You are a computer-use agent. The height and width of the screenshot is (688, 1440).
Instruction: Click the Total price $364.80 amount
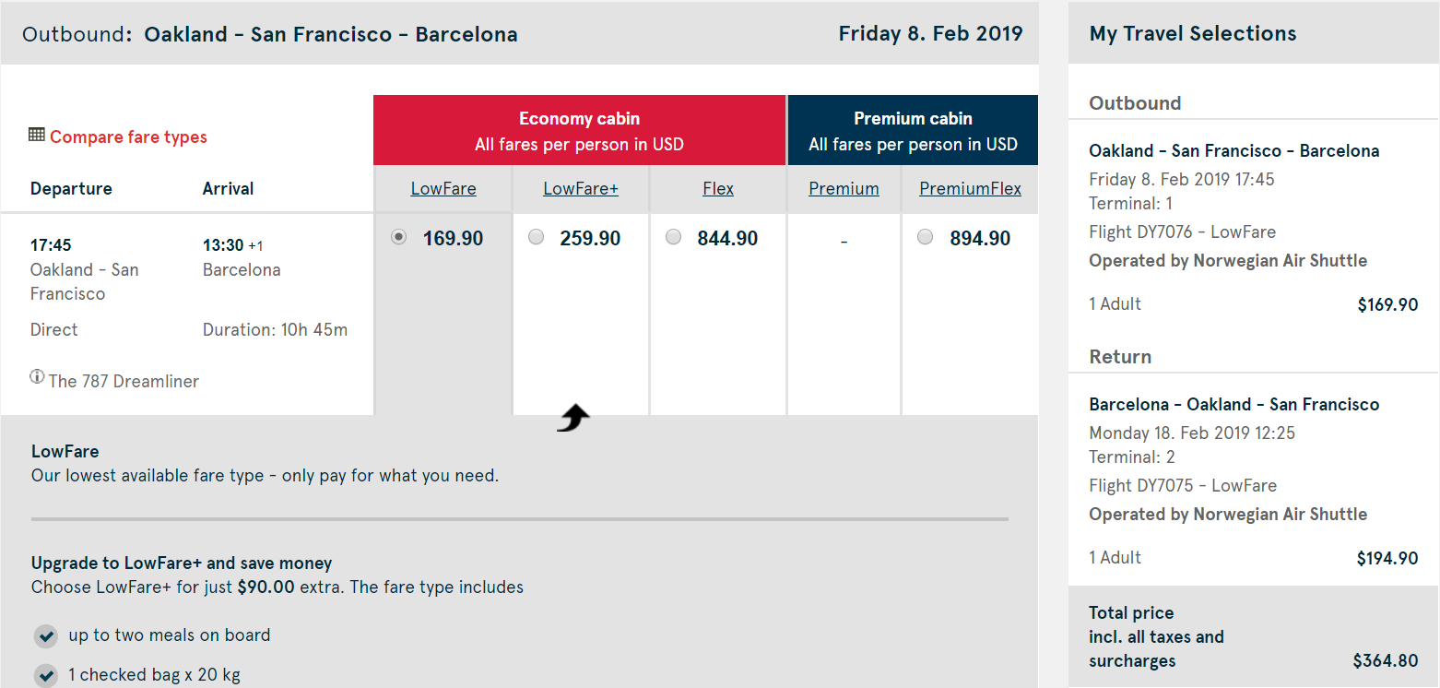pyautogui.click(x=1385, y=661)
